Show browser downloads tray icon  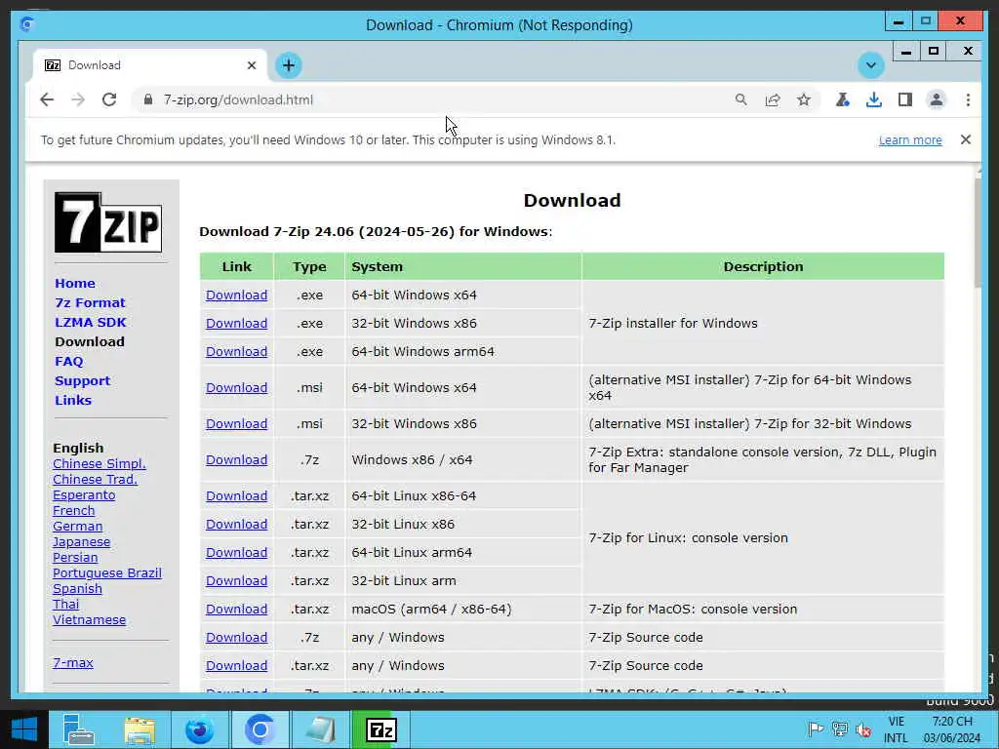(874, 100)
